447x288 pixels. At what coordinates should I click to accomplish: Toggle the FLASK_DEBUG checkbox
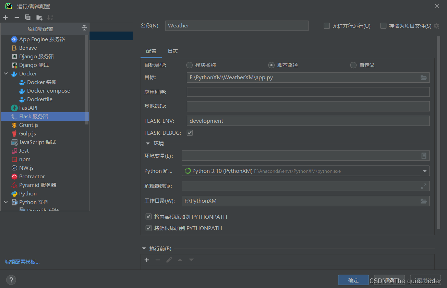(190, 133)
